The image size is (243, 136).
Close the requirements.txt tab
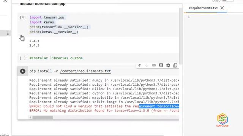pyautogui.click(x=222, y=8)
